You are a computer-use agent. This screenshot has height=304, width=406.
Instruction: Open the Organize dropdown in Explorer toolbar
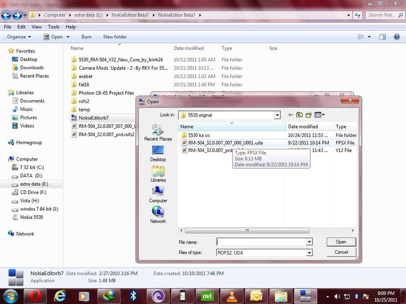(x=19, y=37)
